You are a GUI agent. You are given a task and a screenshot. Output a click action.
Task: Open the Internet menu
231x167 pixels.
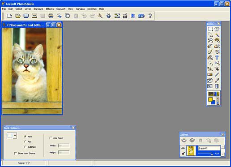tap(92, 9)
